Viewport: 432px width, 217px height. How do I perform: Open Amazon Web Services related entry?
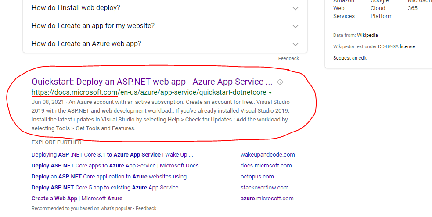tap(344, 8)
